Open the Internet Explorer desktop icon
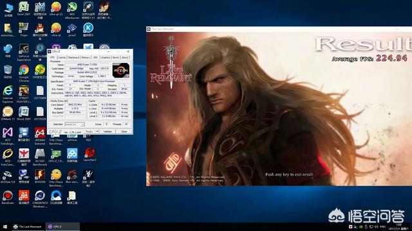 click(x=8, y=94)
